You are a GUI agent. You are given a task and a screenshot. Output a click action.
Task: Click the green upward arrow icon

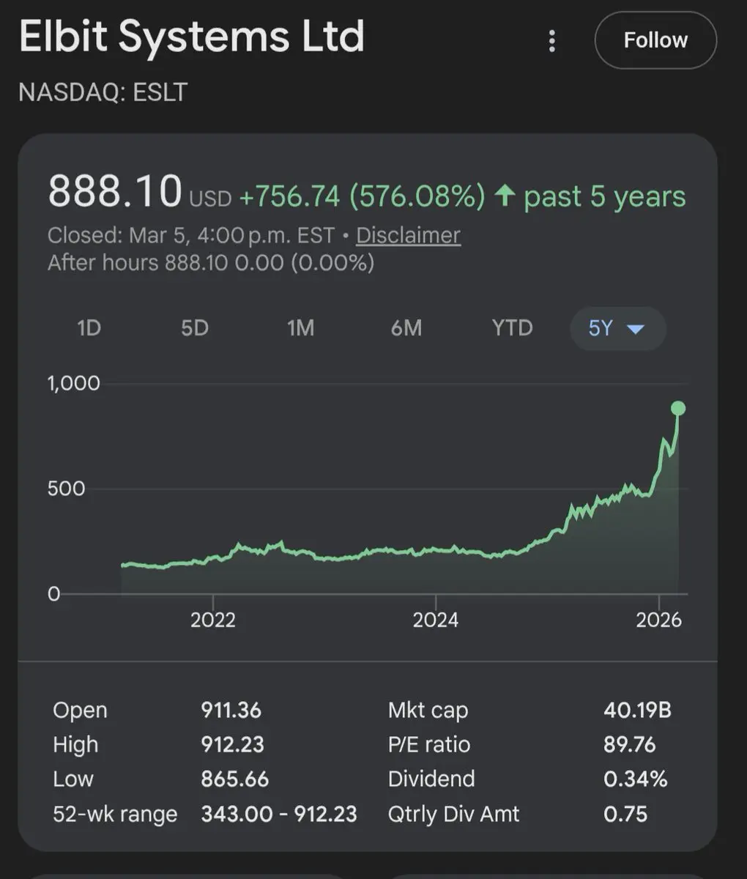[505, 196]
